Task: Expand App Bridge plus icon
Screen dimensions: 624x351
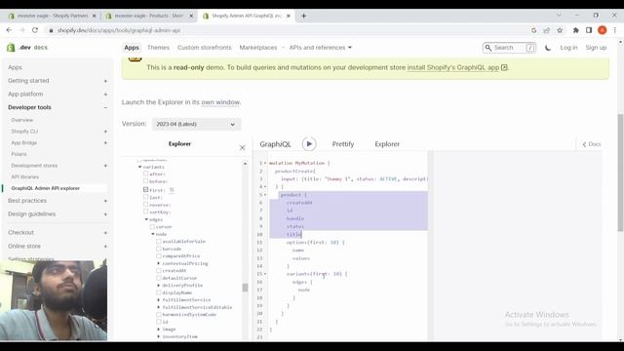Action: 105,143
